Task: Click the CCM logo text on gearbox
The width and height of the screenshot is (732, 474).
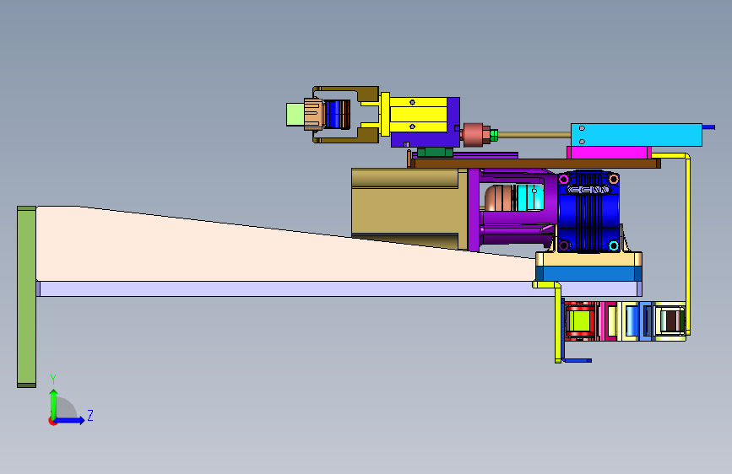Action: point(588,190)
